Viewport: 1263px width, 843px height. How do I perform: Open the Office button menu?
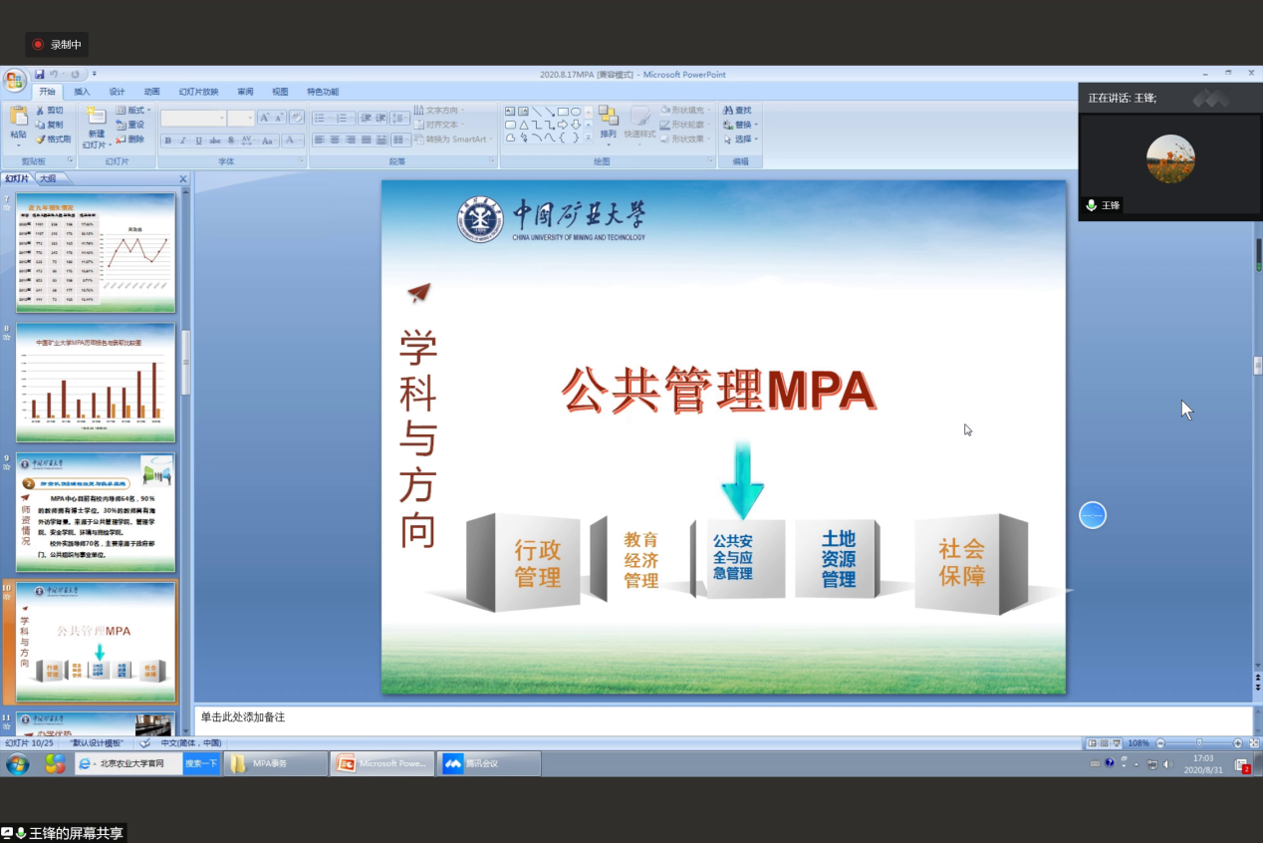click(14, 80)
